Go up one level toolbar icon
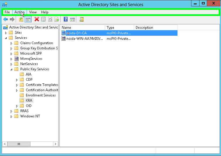Viewport: 221px width, 156px height. 21,19
